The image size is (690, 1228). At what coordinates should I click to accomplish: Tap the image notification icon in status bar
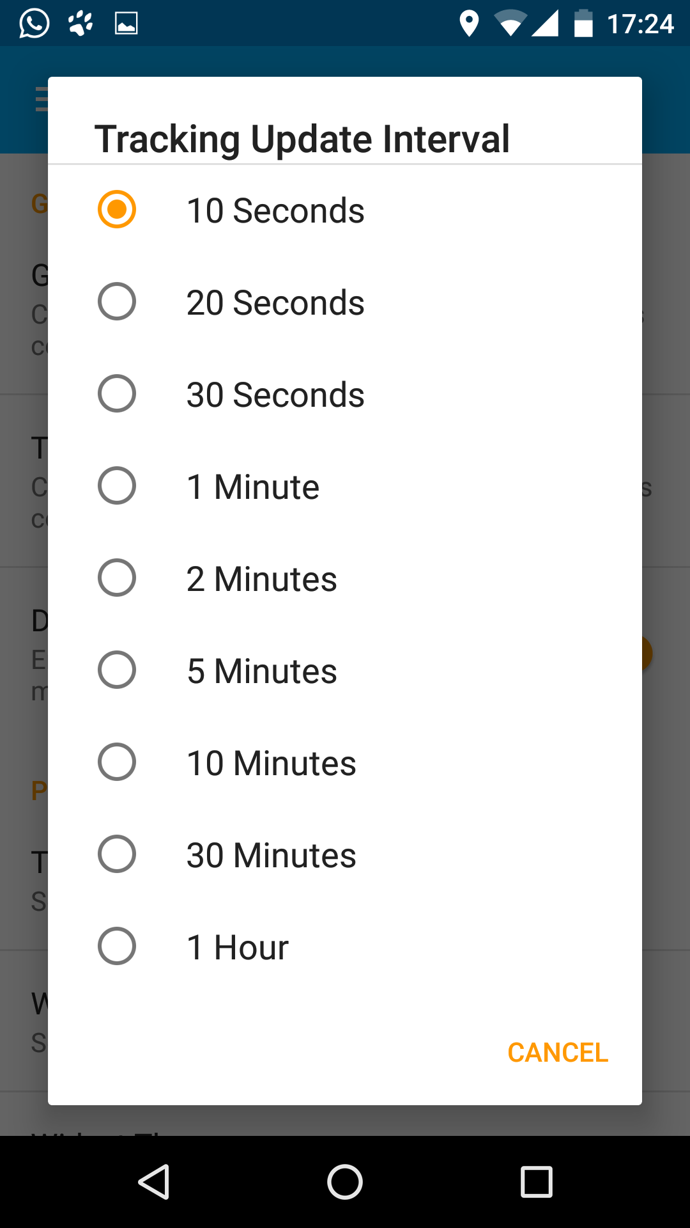click(x=126, y=24)
